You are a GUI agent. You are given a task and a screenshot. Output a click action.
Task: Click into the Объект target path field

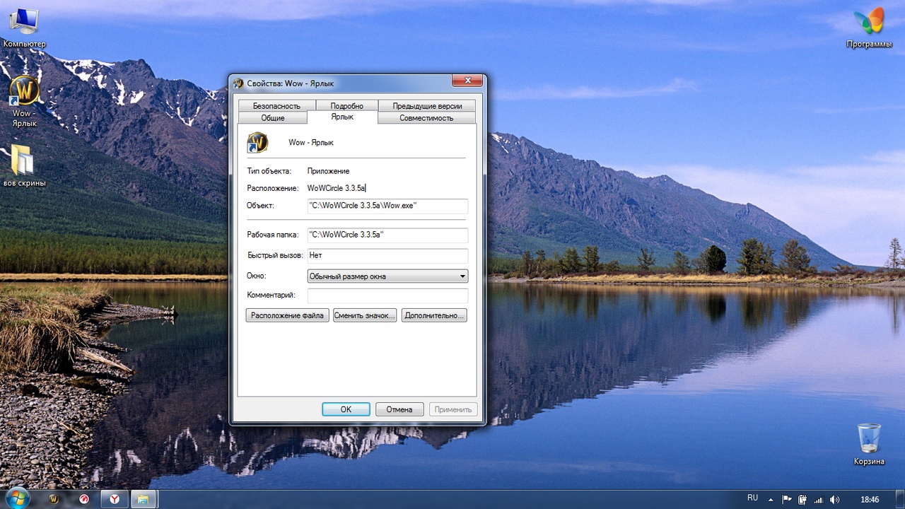pos(387,206)
